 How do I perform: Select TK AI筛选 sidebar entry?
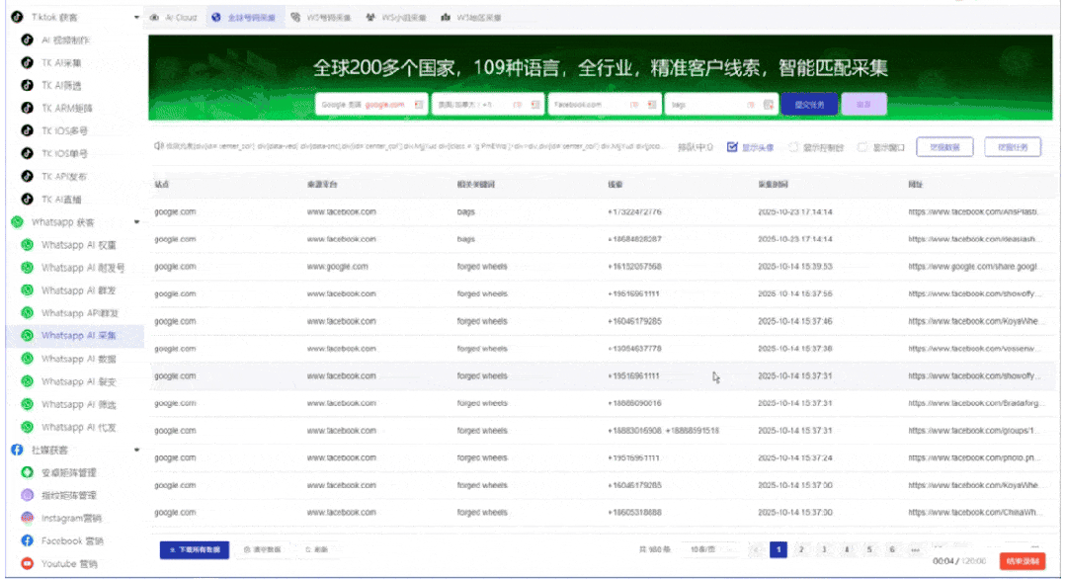pos(61,86)
